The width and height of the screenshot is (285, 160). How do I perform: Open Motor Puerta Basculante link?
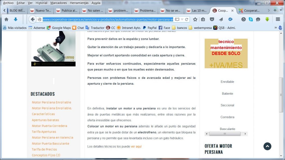pos(51,143)
